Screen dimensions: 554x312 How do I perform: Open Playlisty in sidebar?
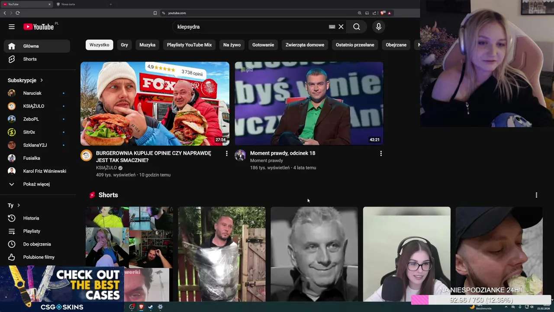pos(37,231)
